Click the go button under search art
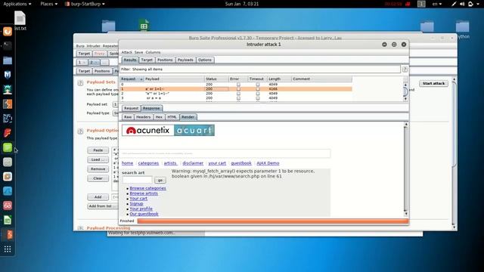Screen dimensions: 484x272 [160, 180]
